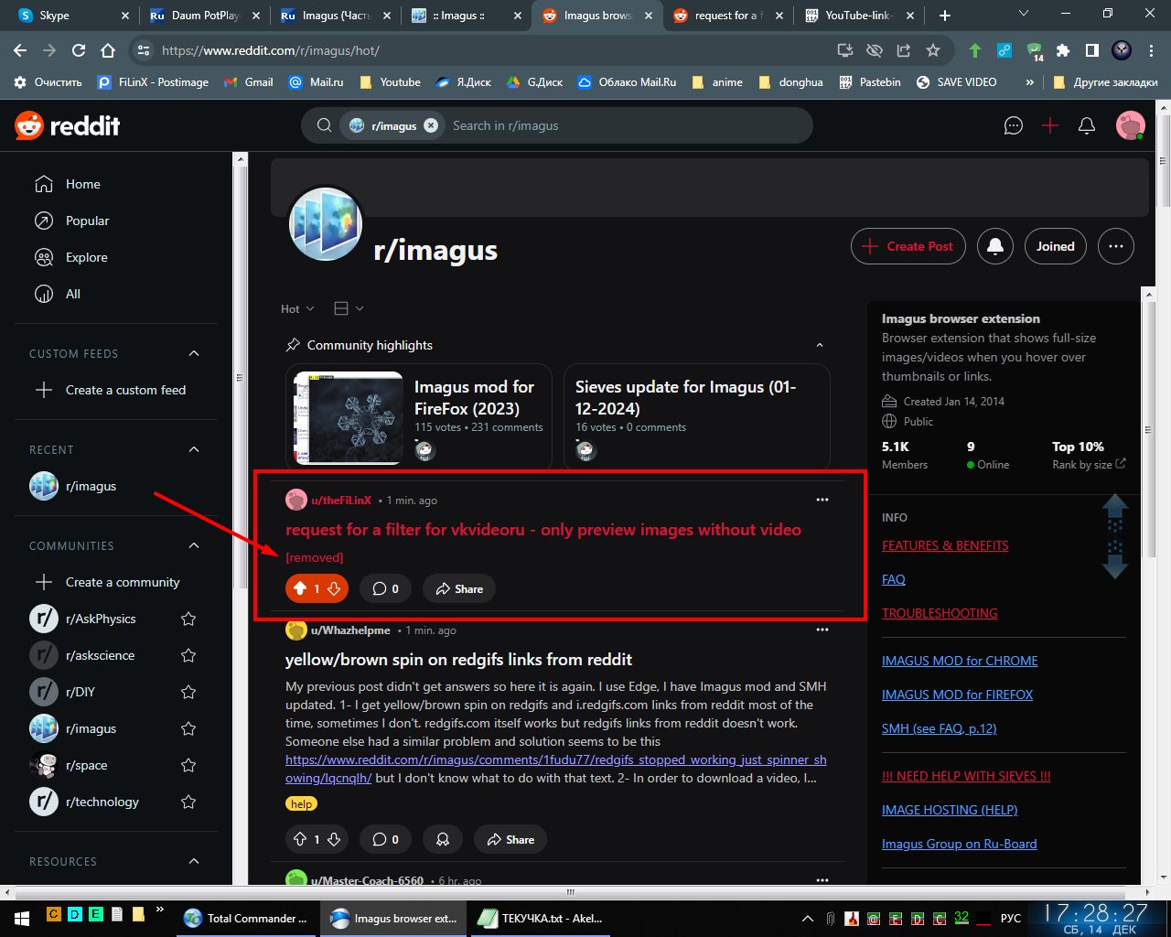Open overflow menu of the u/theFiLinX post

point(822,500)
